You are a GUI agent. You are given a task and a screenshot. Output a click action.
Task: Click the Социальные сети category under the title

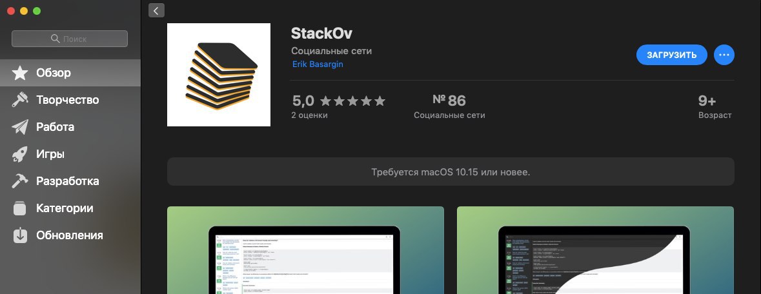[x=332, y=51]
